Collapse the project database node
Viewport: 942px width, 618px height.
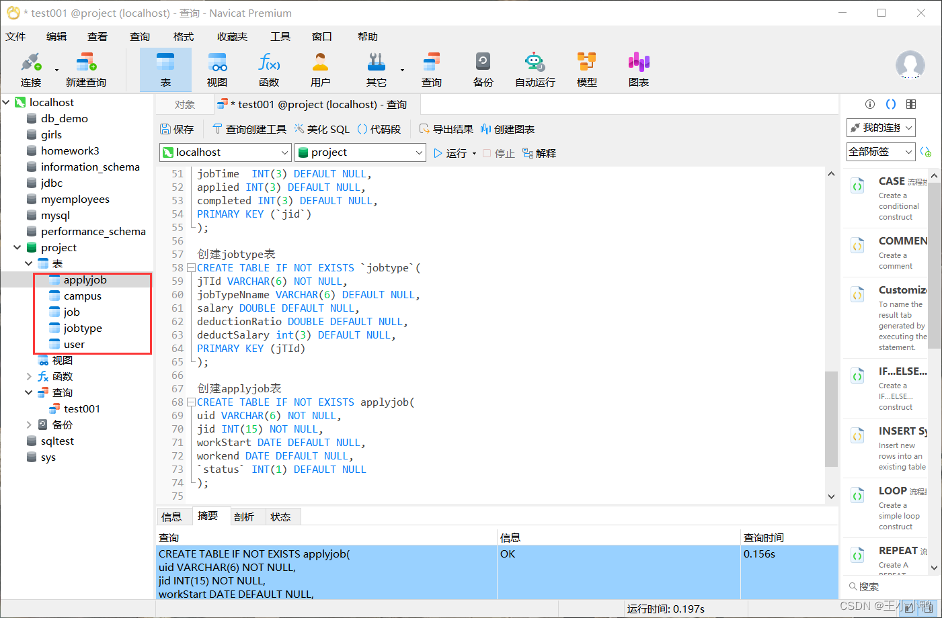pyautogui.click(x=17, y=247)
